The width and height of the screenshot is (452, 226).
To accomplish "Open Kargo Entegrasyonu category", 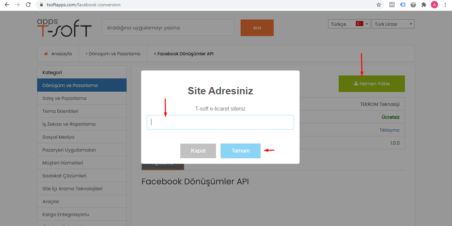I will point(82,214).
